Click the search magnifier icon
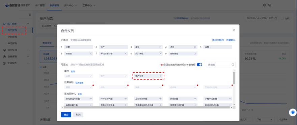 [233, 65]
